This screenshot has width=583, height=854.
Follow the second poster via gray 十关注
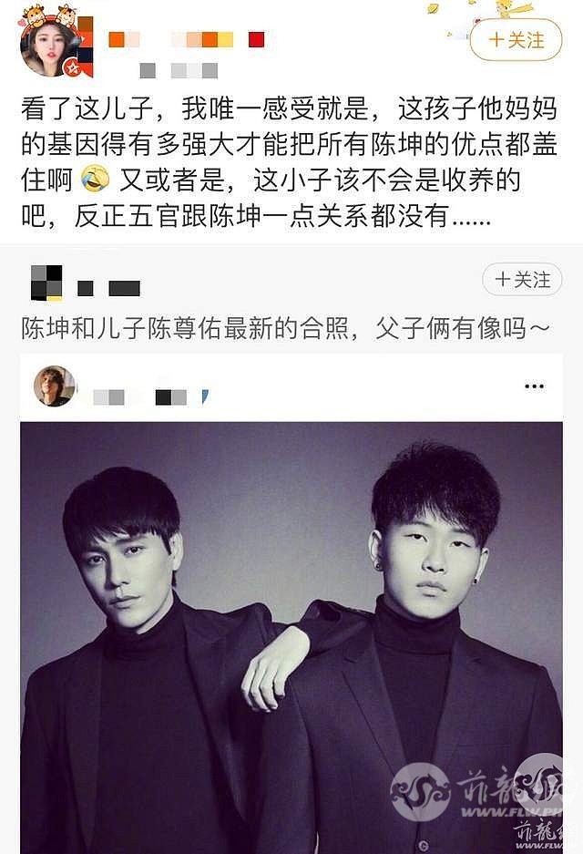pyautogui.click(x=521, y=280)
